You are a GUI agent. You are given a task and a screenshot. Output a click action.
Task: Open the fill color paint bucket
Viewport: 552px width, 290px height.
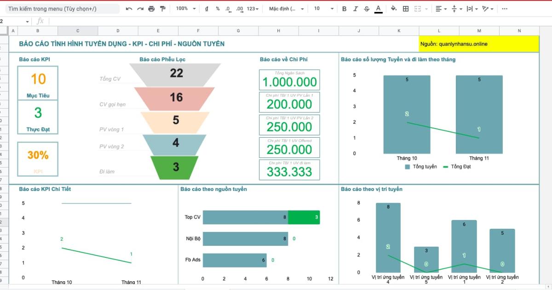point(393,9)
